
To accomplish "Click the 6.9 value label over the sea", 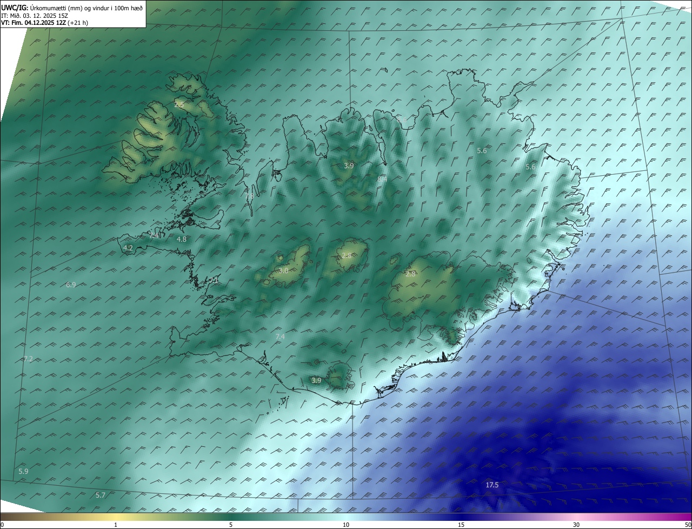I will click(x=71, y=285).
